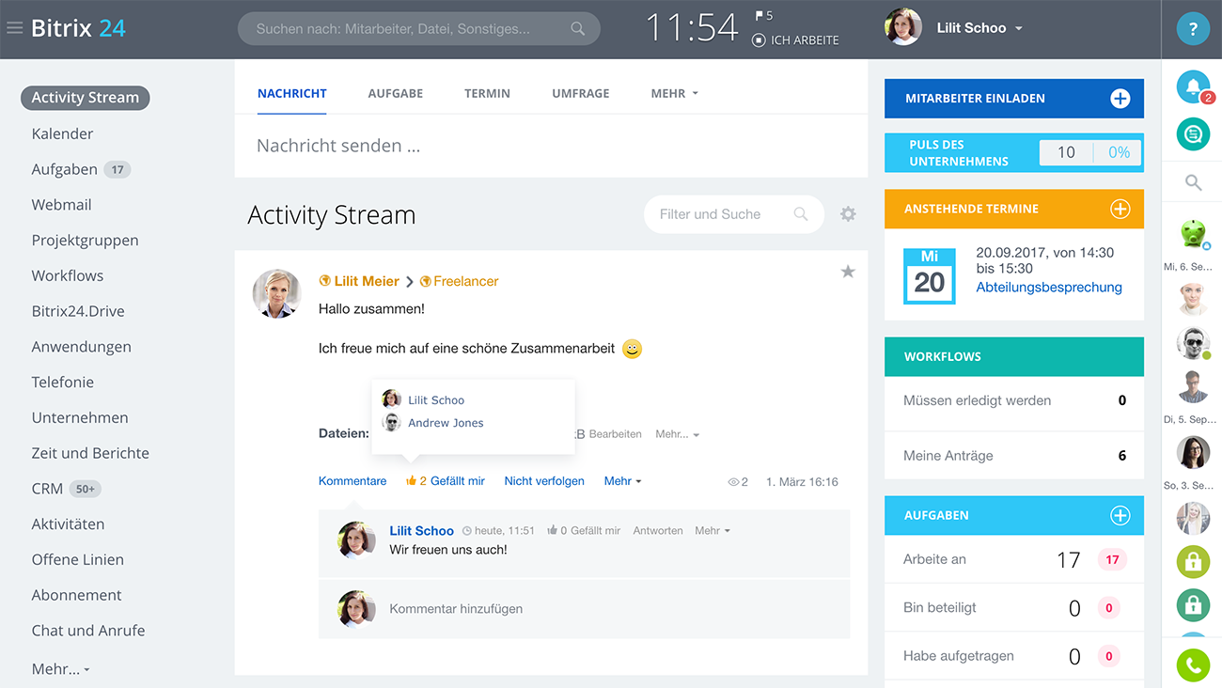Select Activity Stream in left menu
The width and height of the screenshot is (1222, 688).
click(85, 98)
